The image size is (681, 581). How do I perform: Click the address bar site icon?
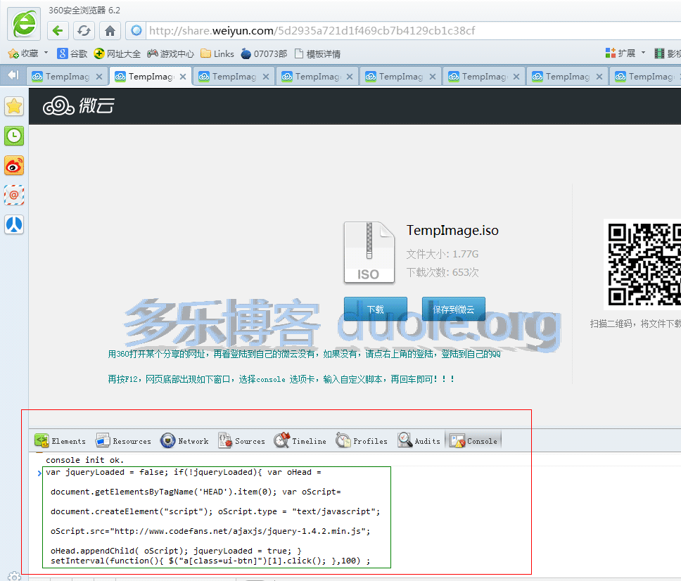tap(136, 31)
